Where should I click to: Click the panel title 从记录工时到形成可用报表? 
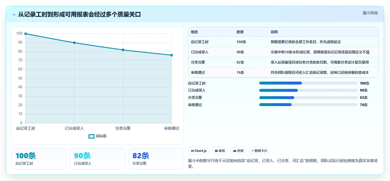tap(79, 15)
